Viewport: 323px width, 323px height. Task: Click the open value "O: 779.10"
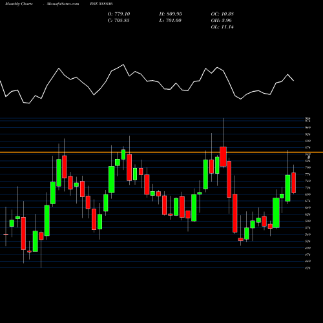pos(119,14)
